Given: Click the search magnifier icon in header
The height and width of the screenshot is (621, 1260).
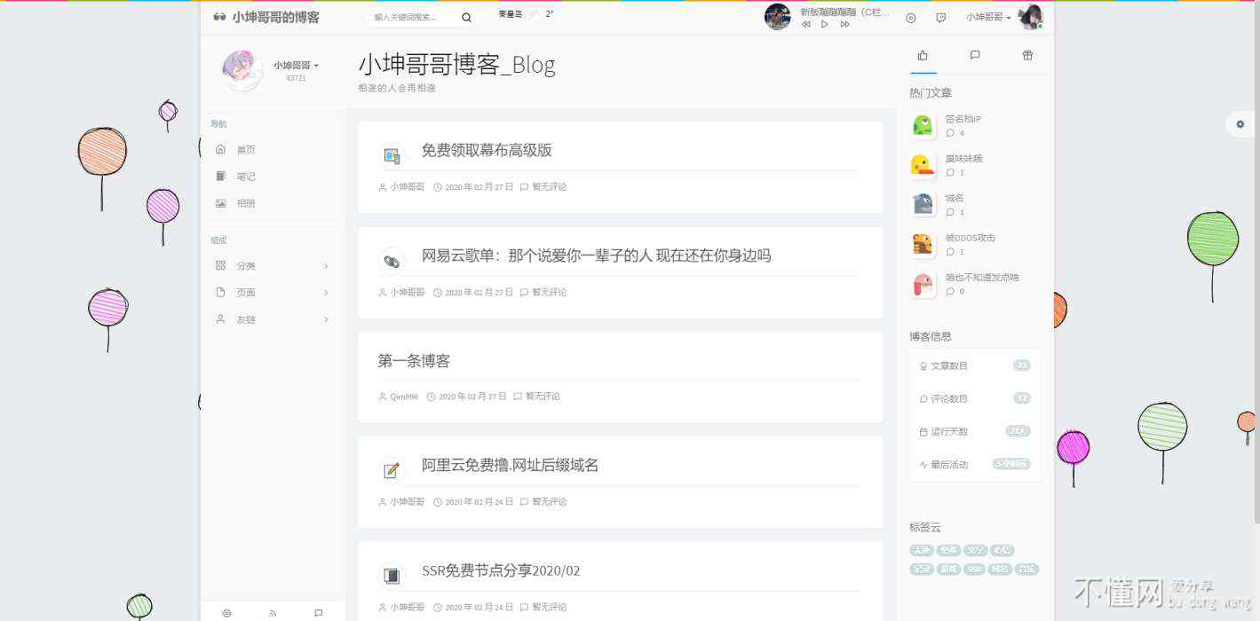Looking at the screenshot, I should coord(466,17).
